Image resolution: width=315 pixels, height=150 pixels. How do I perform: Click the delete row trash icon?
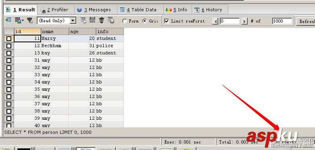102,20
